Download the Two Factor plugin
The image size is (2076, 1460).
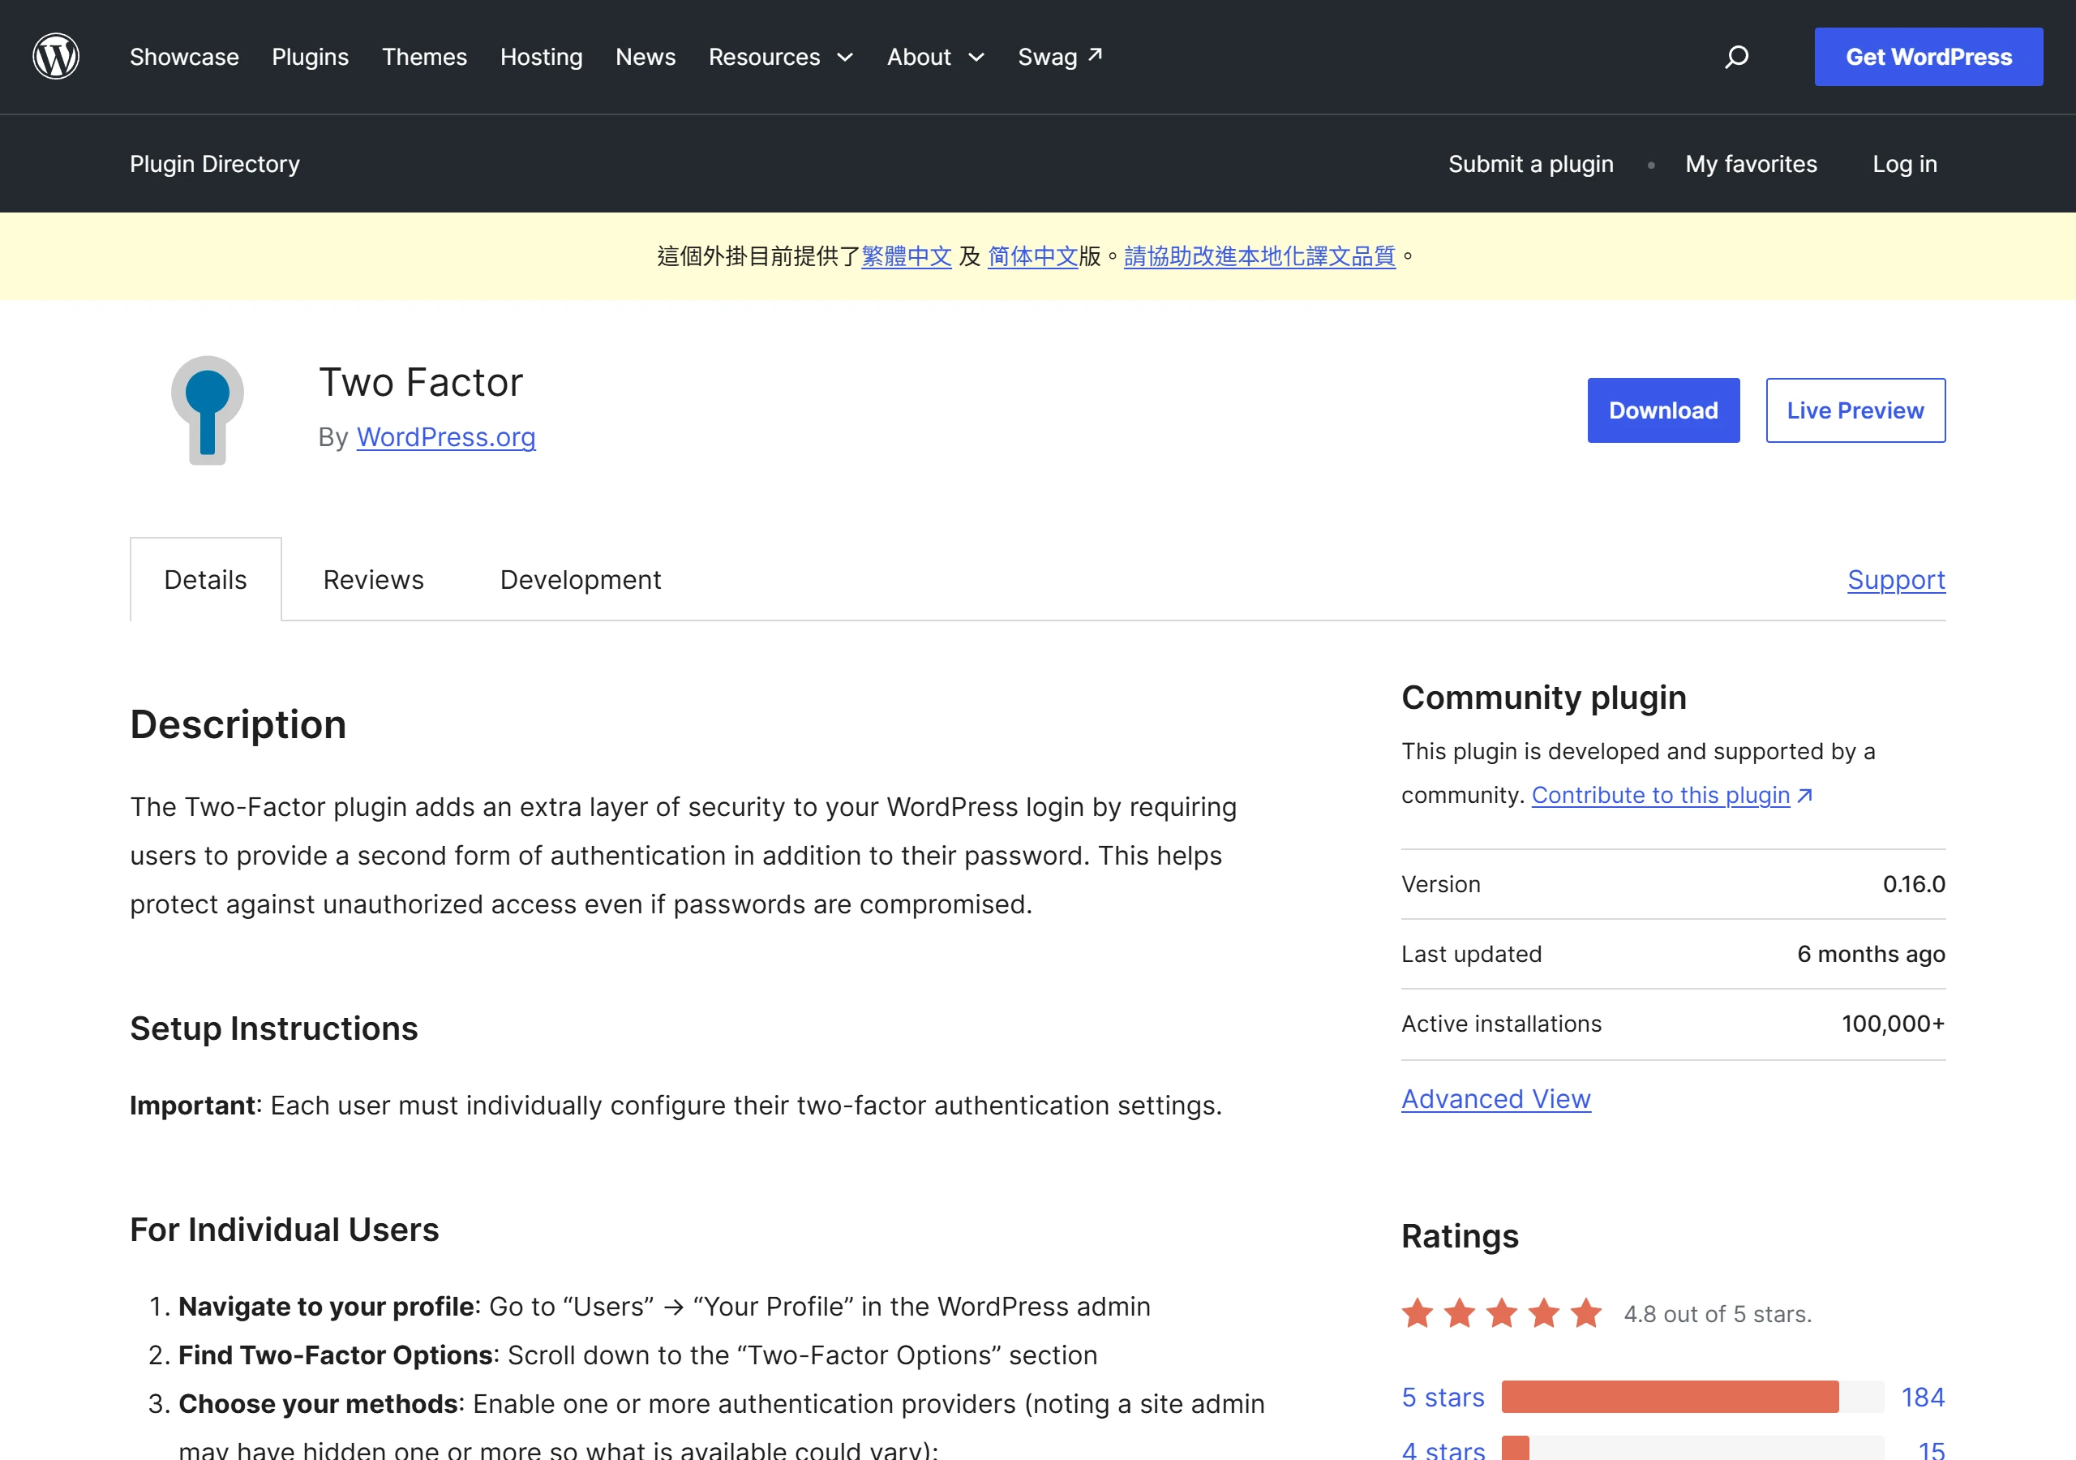[x=1664, y=410]
